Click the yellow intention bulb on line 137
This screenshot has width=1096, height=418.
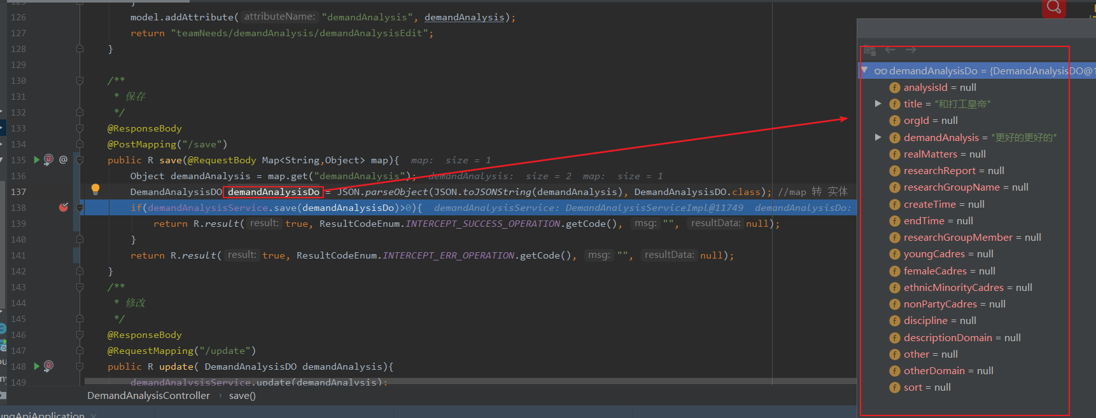95,189
